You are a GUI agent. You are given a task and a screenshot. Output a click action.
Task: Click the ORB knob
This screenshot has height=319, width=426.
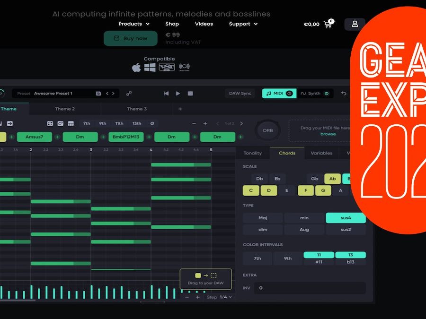(x=267, y=130)
